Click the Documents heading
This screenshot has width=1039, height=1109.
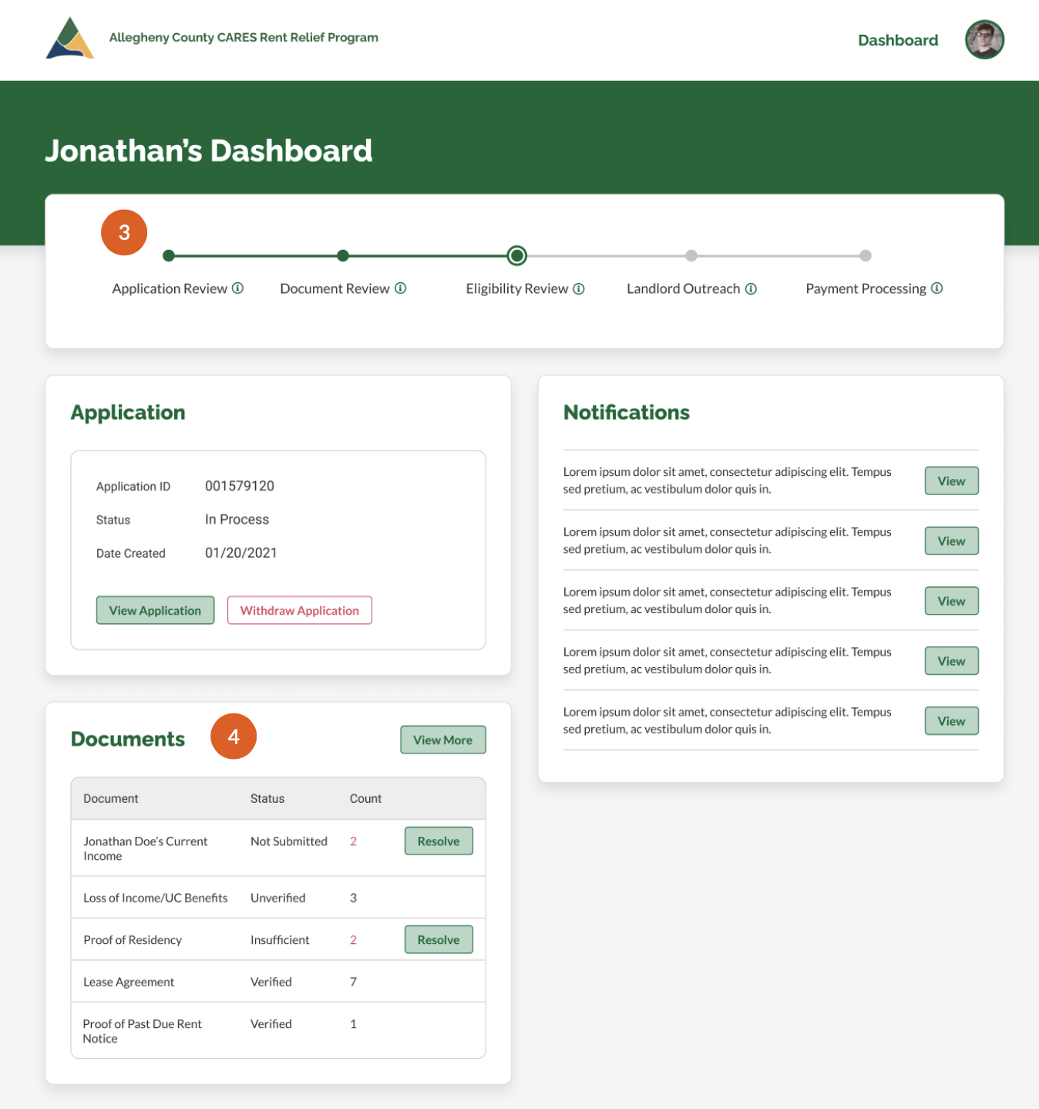128,739
